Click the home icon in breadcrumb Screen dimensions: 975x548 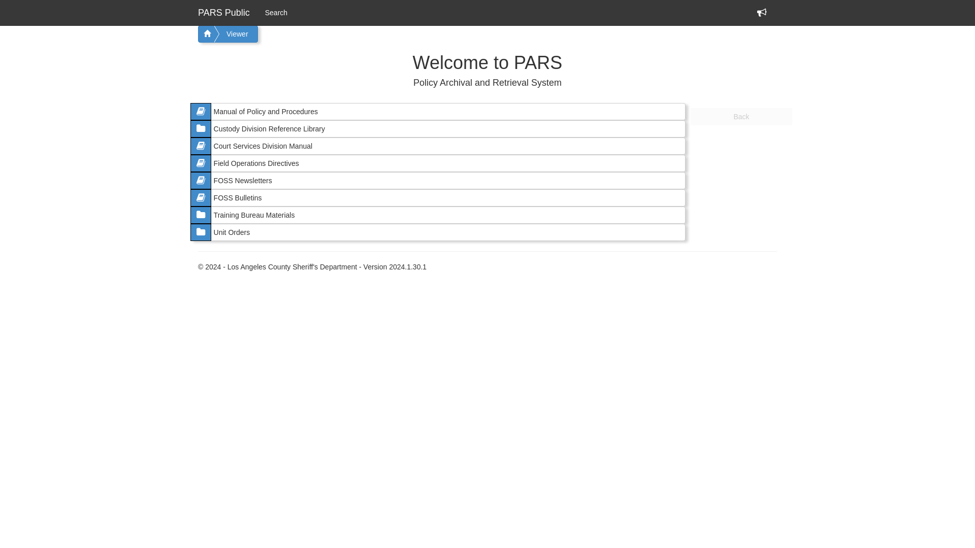click(x=207, y=34)
